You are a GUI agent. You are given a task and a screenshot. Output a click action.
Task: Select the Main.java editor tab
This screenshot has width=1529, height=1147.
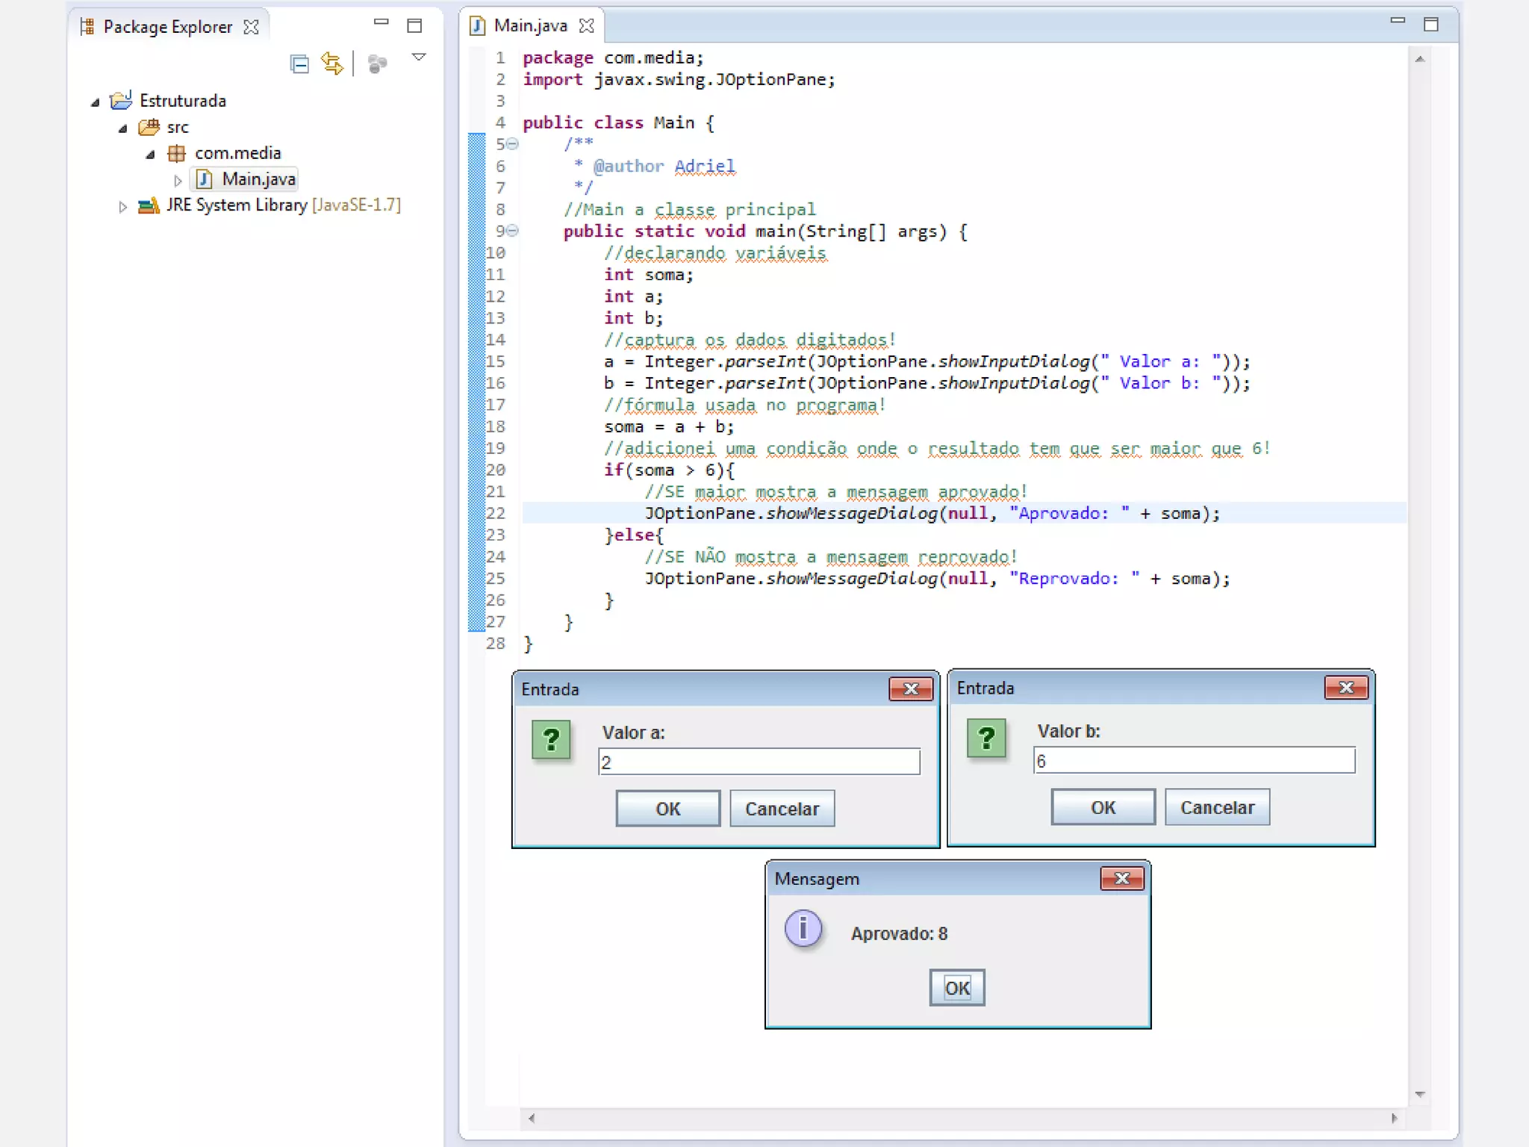(x=530, y=26)
